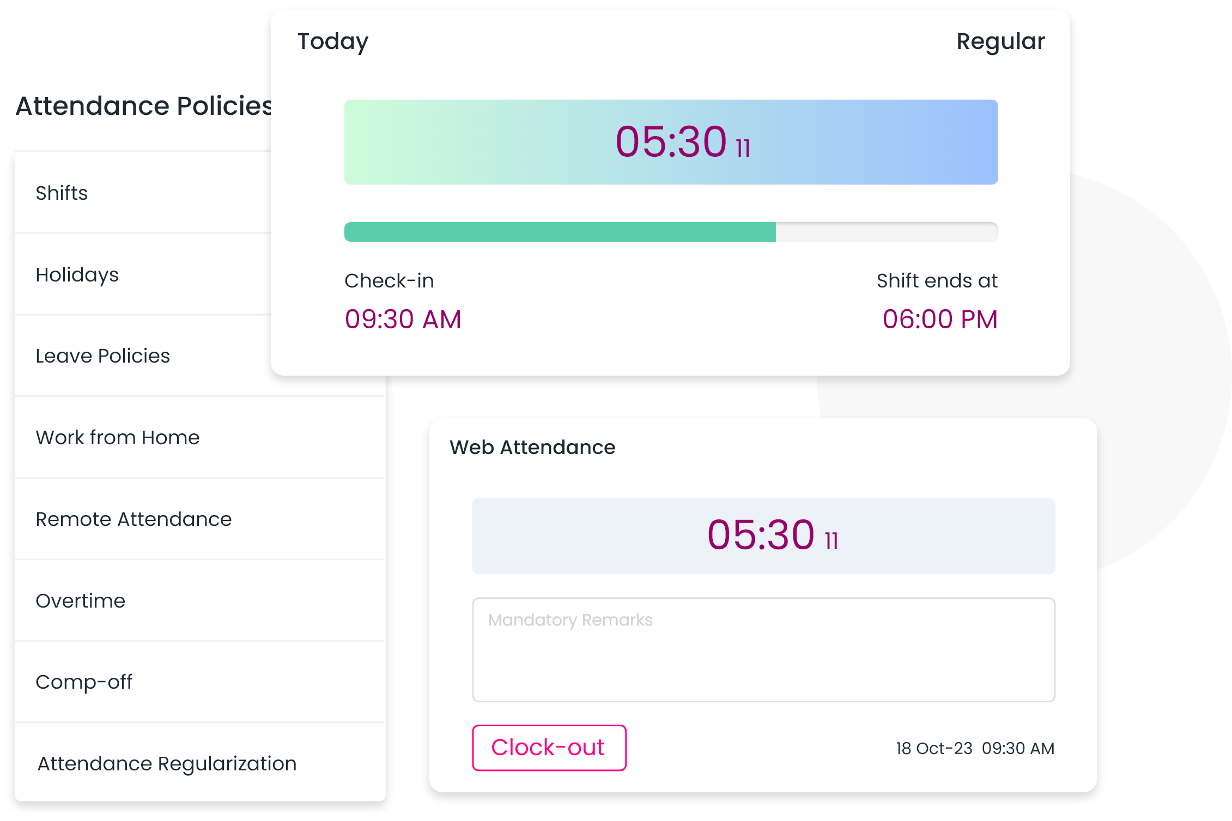
Task: Focus the Mandatory Remarks text field
Action: 763,650
